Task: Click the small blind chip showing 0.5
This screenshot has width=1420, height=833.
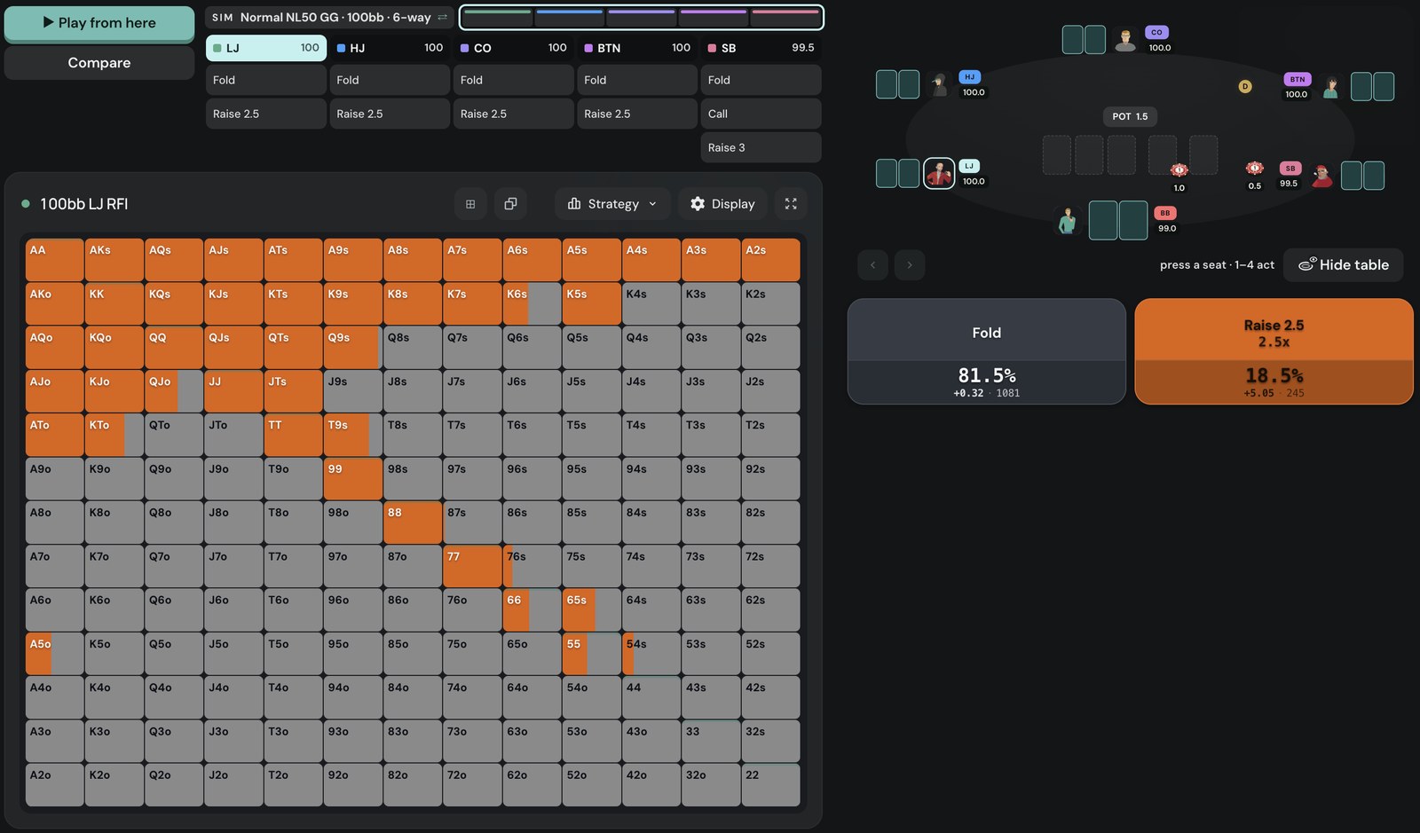Action: coord(1254,168)
